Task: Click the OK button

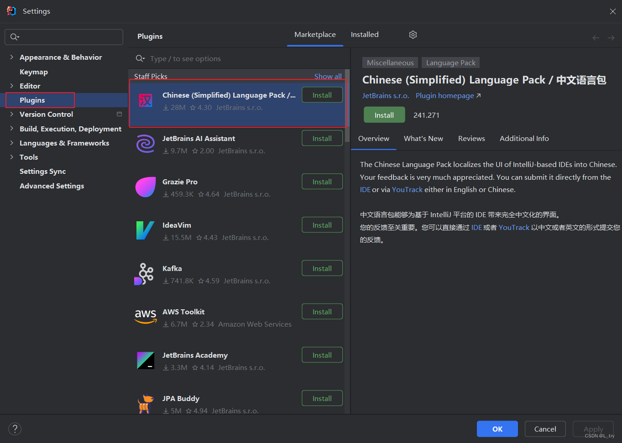Action: [497, 429]
